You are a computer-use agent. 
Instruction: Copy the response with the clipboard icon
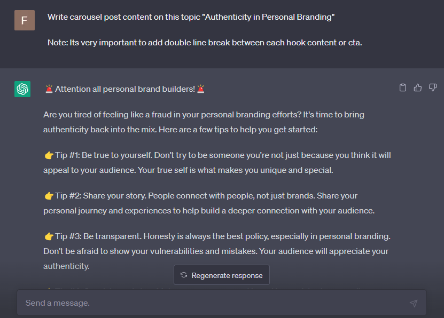[x=403, y=88]
